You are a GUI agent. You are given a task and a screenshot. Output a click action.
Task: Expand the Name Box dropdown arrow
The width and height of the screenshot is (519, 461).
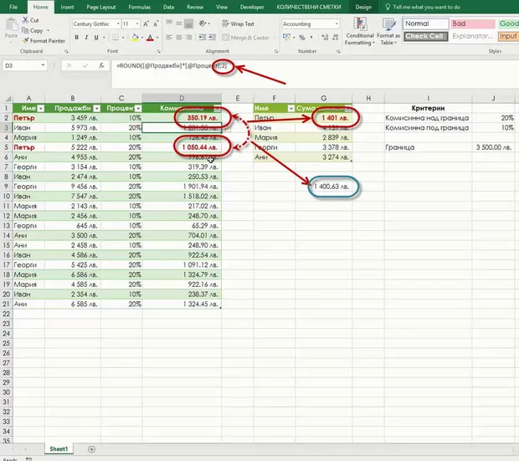(43, 65)
